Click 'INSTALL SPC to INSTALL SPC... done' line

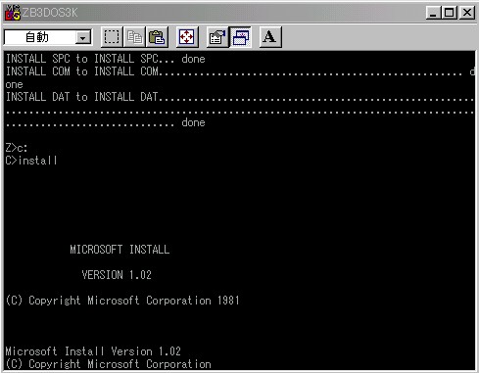pyautogui.click(x=106, y=59)
